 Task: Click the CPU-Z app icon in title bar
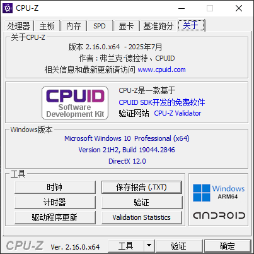click(8, 8)
